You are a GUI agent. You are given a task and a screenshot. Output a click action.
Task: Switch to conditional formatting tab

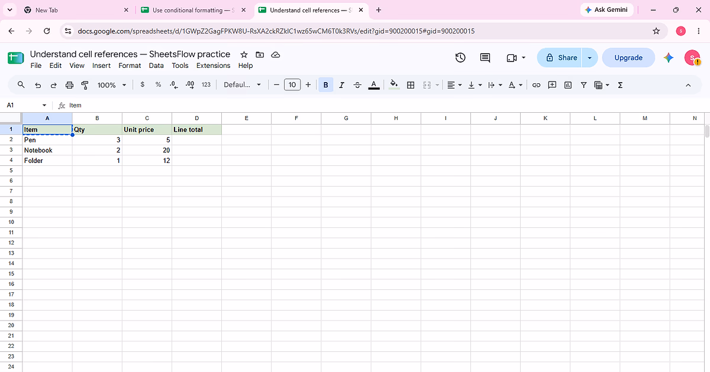pyautogui.click(x=192, y=10)
